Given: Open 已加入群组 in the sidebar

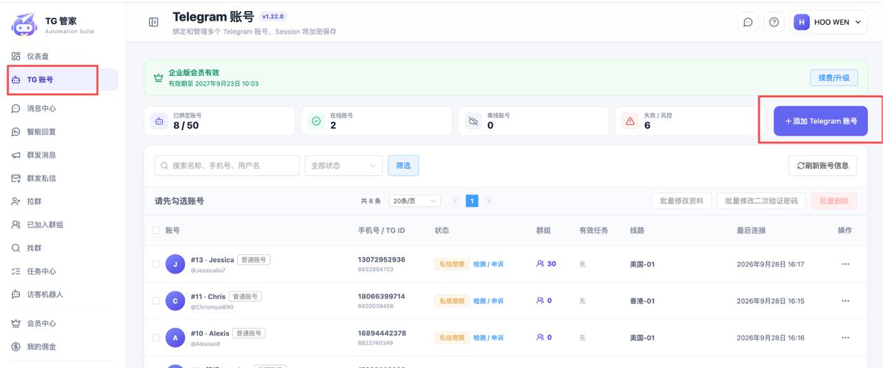Looking at the screenshot, I should coord(45,225).
